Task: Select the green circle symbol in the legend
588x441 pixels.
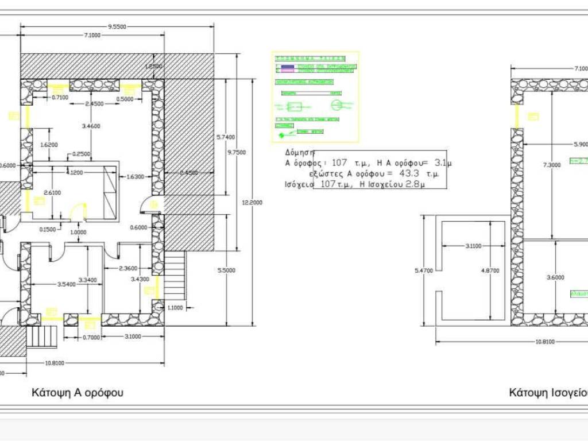Action: (x=336, y=106)
